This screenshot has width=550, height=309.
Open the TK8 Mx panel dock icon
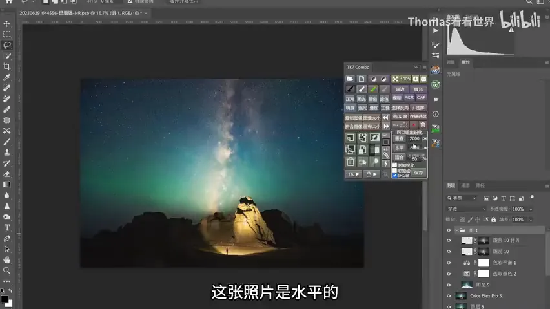click(x=436, y=129)
